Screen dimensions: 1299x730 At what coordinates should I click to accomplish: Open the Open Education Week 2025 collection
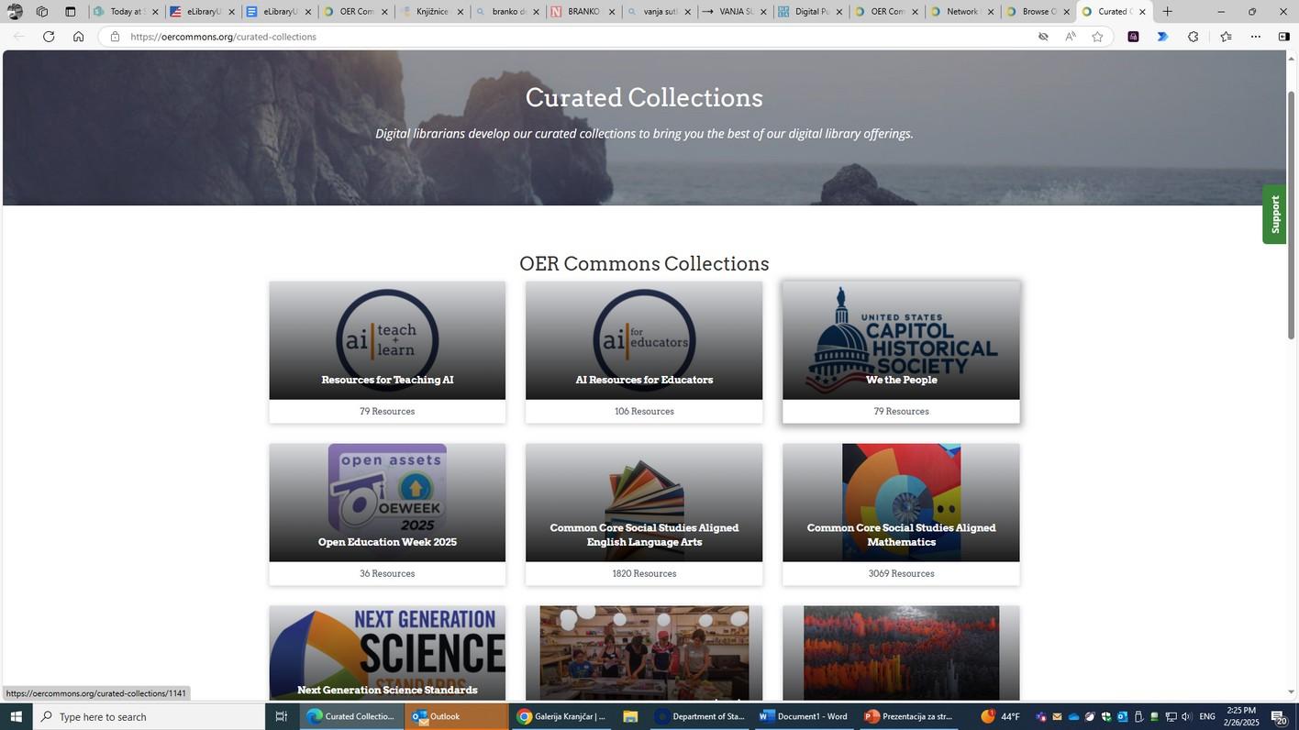[x=387, y=514]
